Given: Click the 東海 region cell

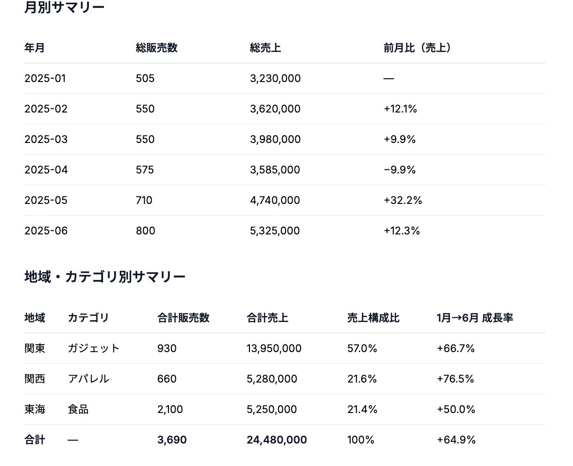Looking at the screenshot, I should (x=35, y=409).
